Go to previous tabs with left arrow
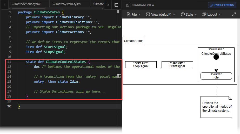The image size is (240, 134). 5,5
